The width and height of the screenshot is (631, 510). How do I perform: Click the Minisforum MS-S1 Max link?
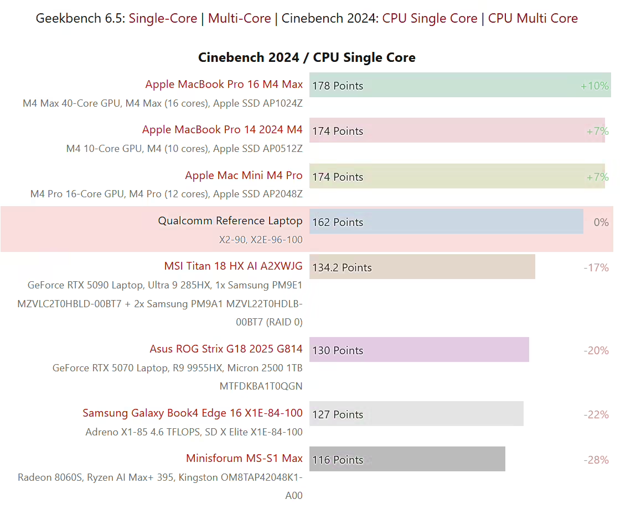[244, 459]
